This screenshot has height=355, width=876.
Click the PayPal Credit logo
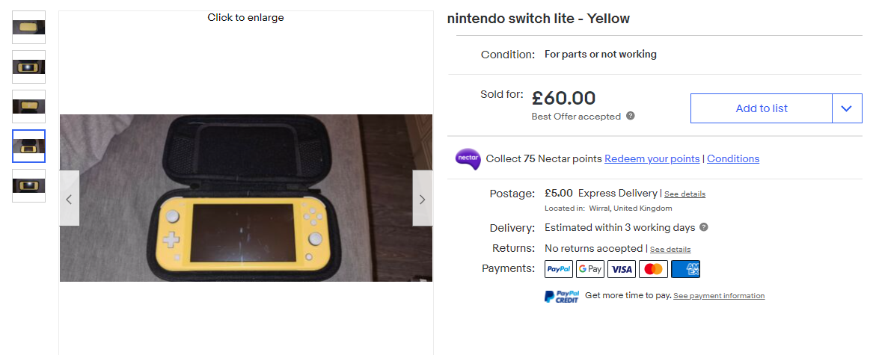562,296
